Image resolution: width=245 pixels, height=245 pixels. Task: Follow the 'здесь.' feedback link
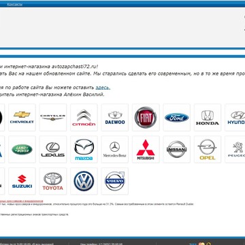(x=103, y=88)
